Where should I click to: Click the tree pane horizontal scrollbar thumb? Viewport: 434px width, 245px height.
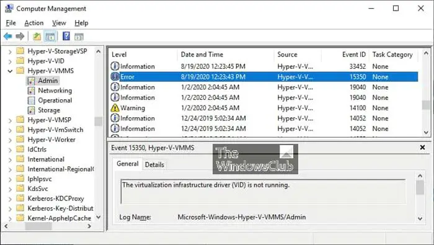[38, 226]
